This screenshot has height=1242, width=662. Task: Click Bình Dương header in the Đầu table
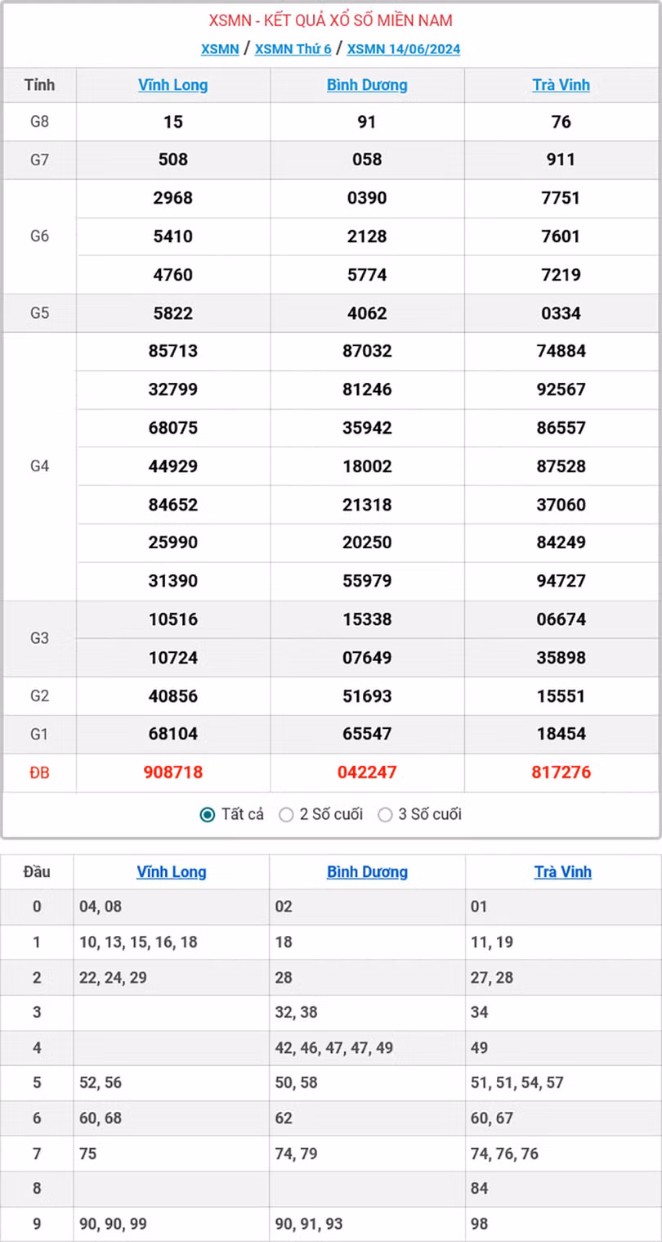click(x=367, y=871)
